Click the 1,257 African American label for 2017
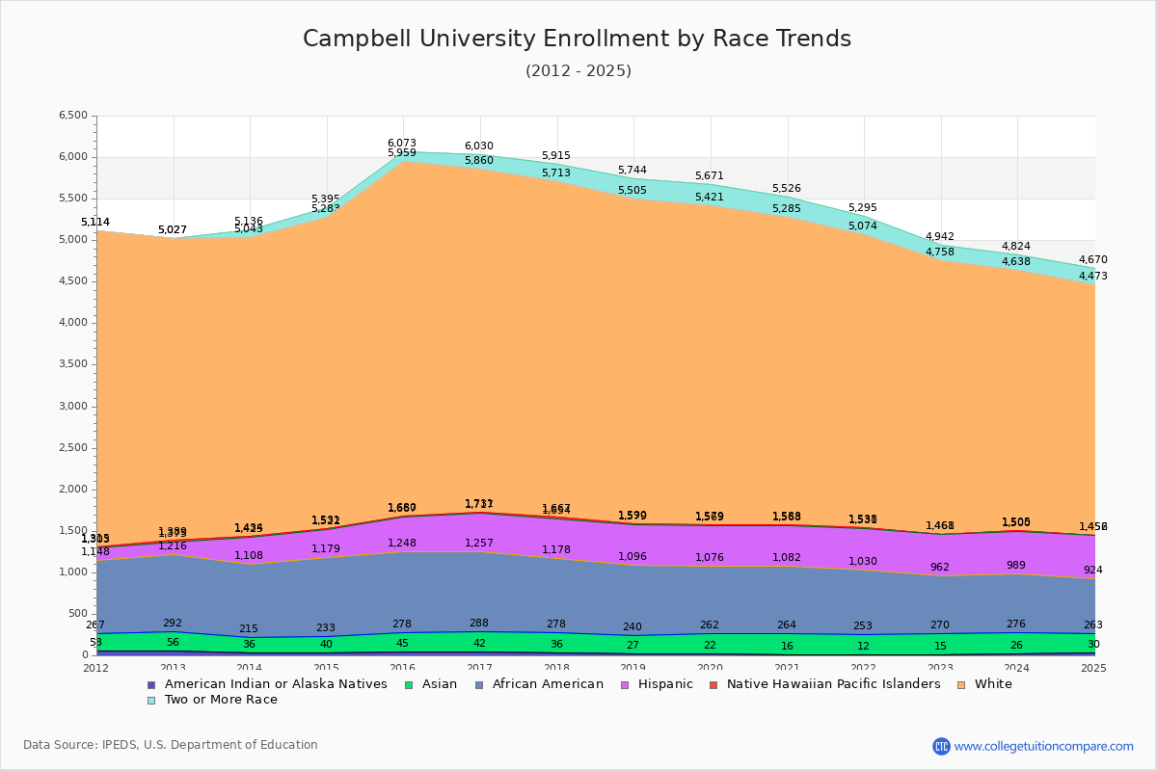This screenshot has height=771, width=1157. click(479, 543)
